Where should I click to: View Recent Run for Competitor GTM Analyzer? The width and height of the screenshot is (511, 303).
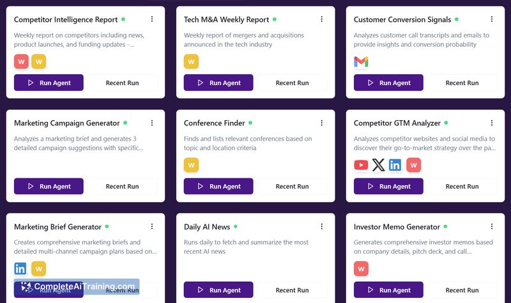tap(462, 186)
